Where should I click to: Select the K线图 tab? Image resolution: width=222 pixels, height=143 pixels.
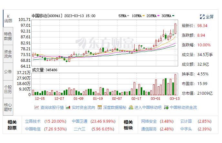8,18
